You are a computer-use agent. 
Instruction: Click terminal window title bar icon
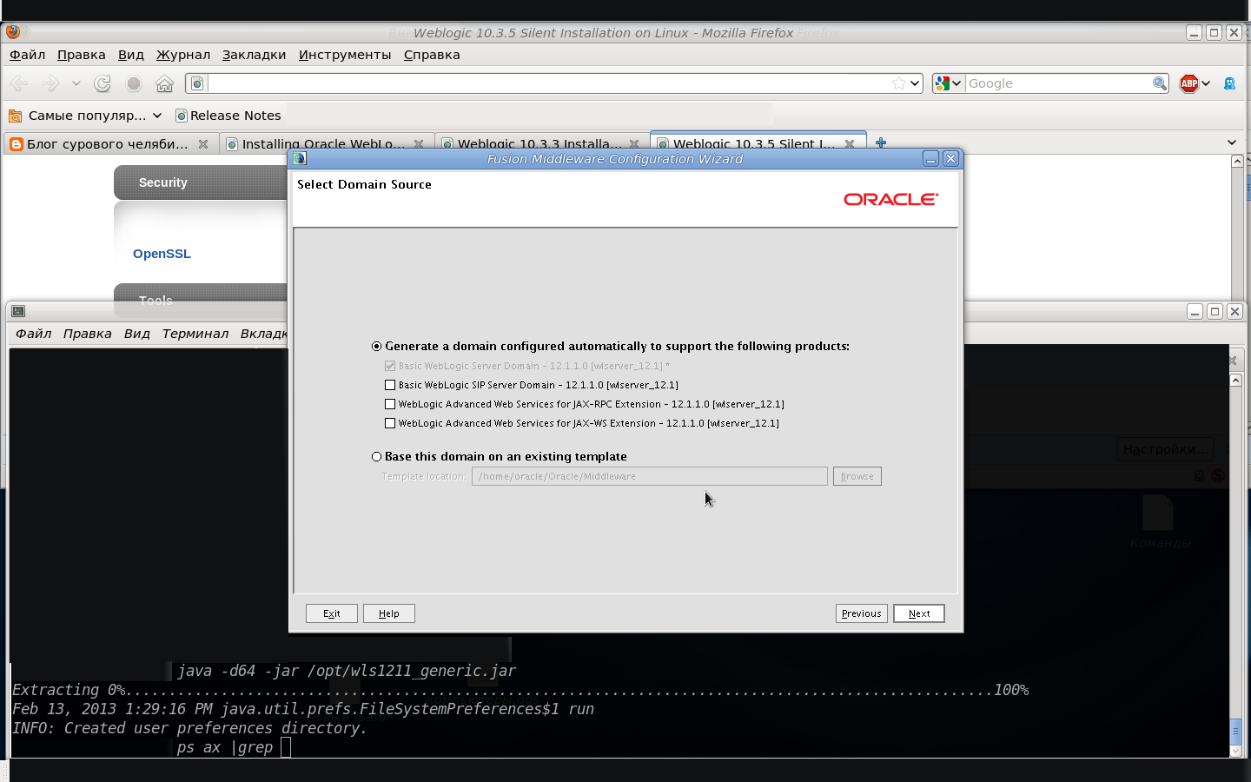18,311
